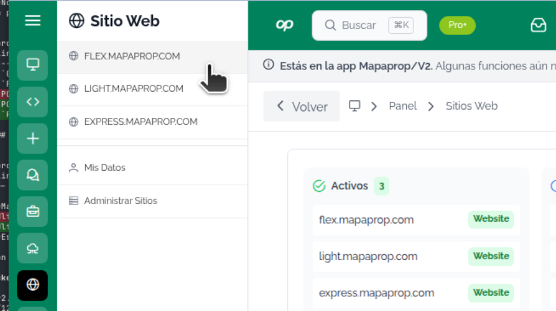Open the chat bubbles icon in sidebar
Image resolution: width=556 pixels, height=311 pixels.
(x=32, y=175)
